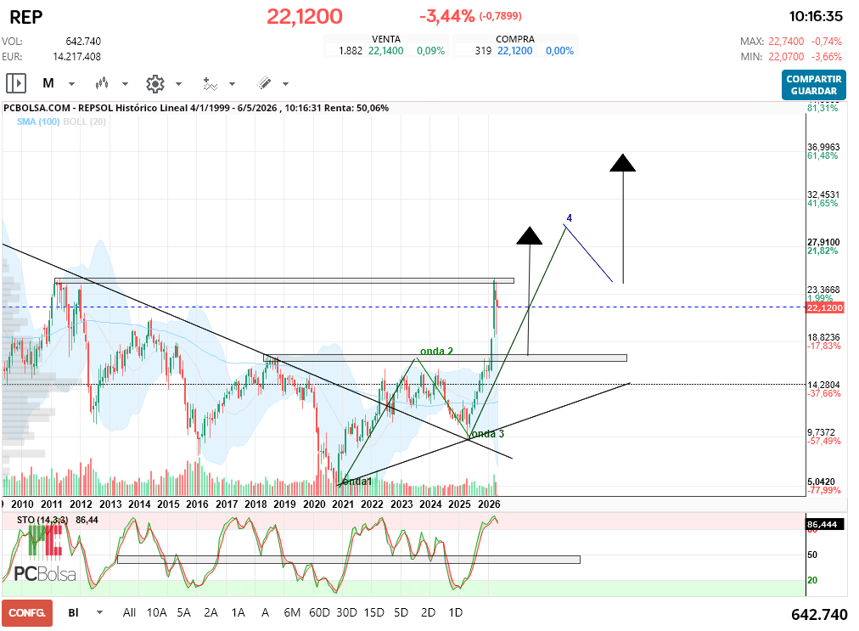The width and height of the screenshot is (859, 631).
Task: Click the 14,2804 price axis level
Action: pyautogui.click(x=823, y=385)
